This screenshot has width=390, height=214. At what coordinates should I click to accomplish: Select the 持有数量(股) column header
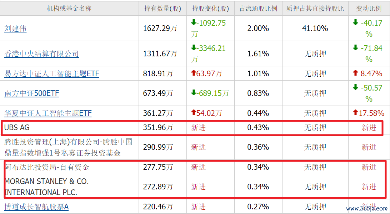coord(162,9)
